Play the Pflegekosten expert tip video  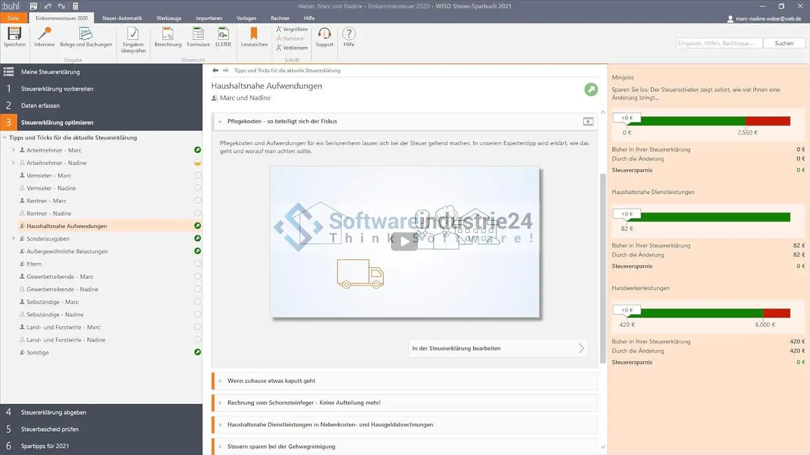(x=404, y=242)
